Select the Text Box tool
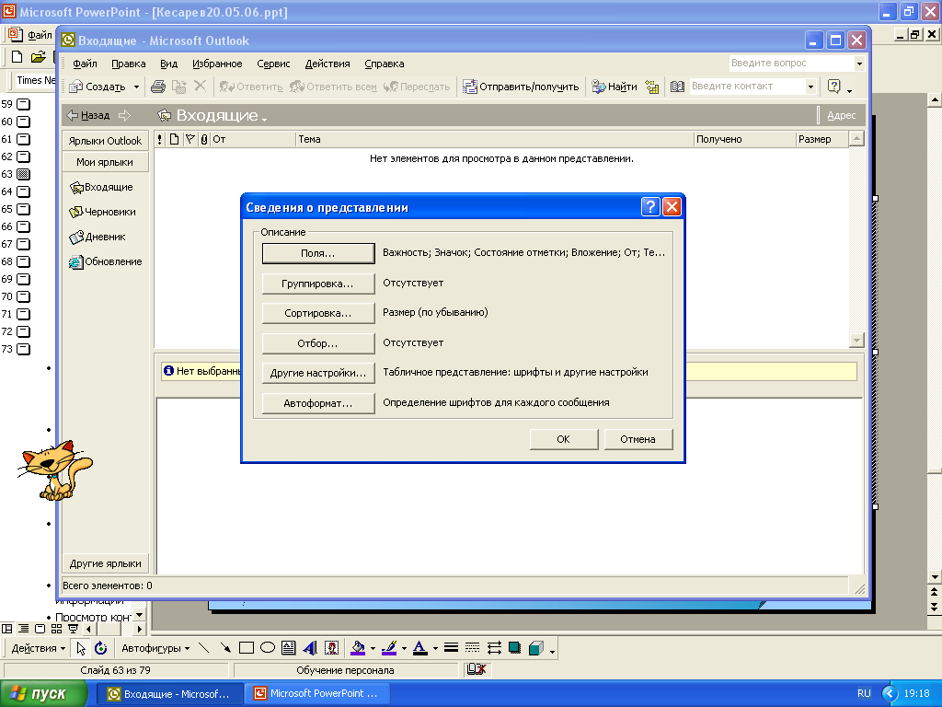This screenshot has width=942, height=707. click(x=289, y=648)
